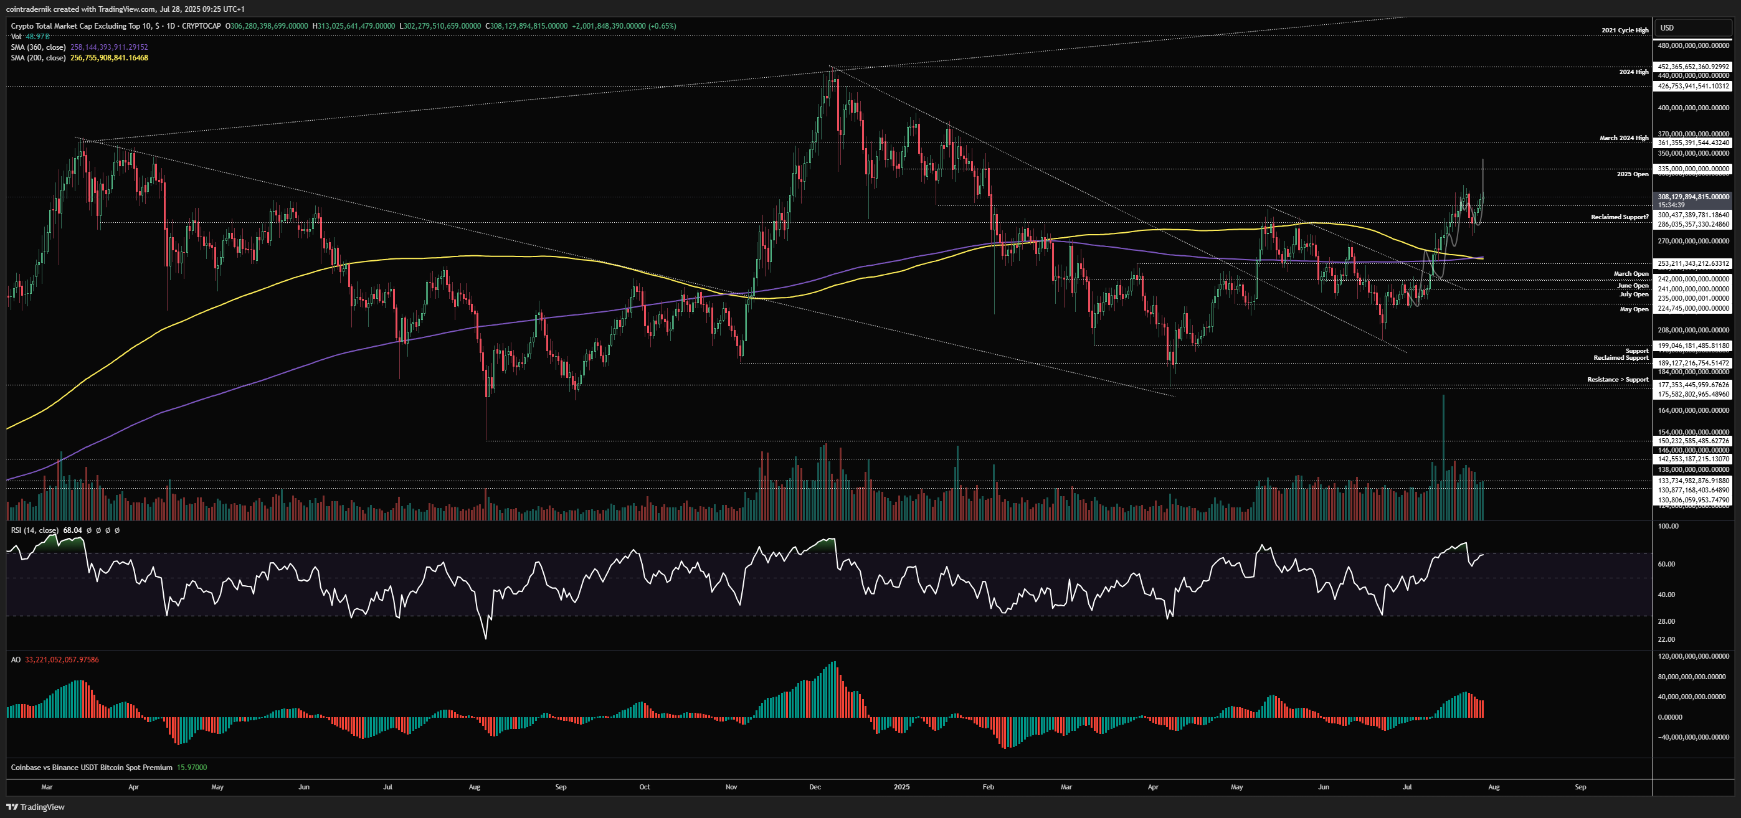Click the 300,437,389,781.18640 price tag
Screen dimensions: 1741x818
[x=1694, y=215]
